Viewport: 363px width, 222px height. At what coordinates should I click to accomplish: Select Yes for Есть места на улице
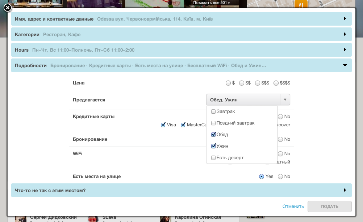pos(261,177)
